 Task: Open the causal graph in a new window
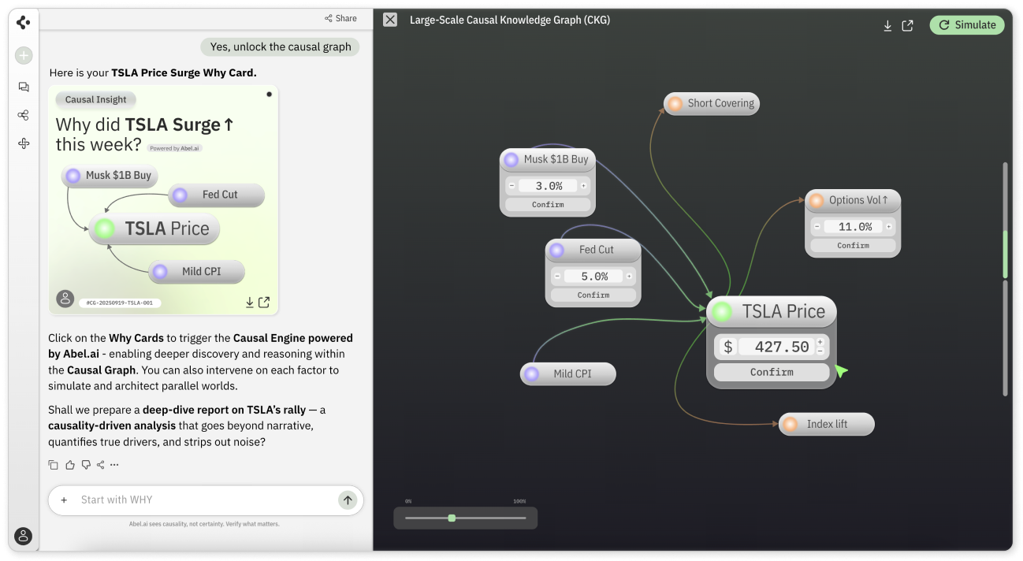point(907,25)
